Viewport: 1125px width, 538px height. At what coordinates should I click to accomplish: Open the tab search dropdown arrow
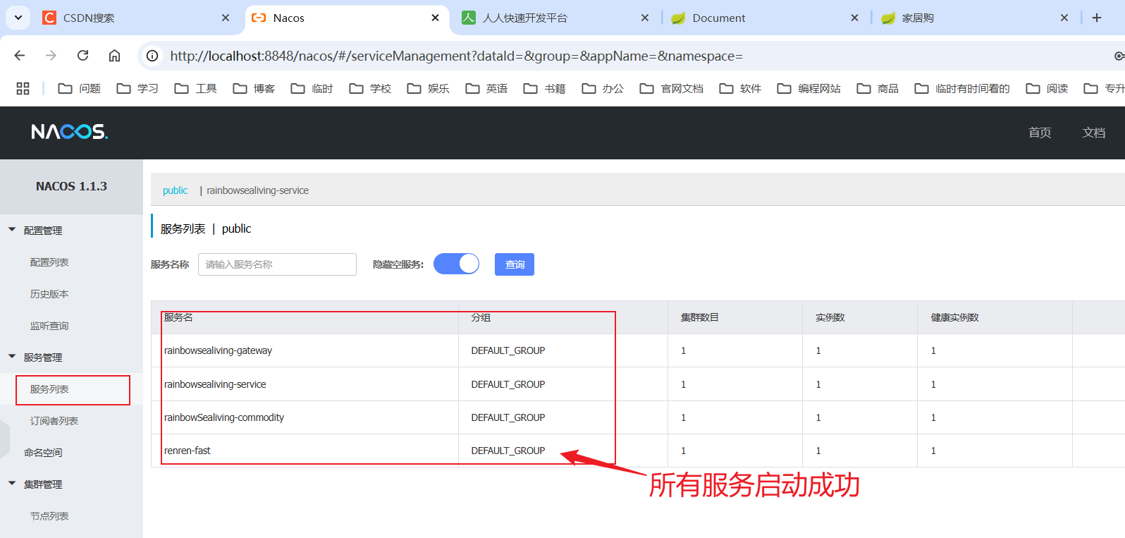pyautogui.click(x=18, y=18)
